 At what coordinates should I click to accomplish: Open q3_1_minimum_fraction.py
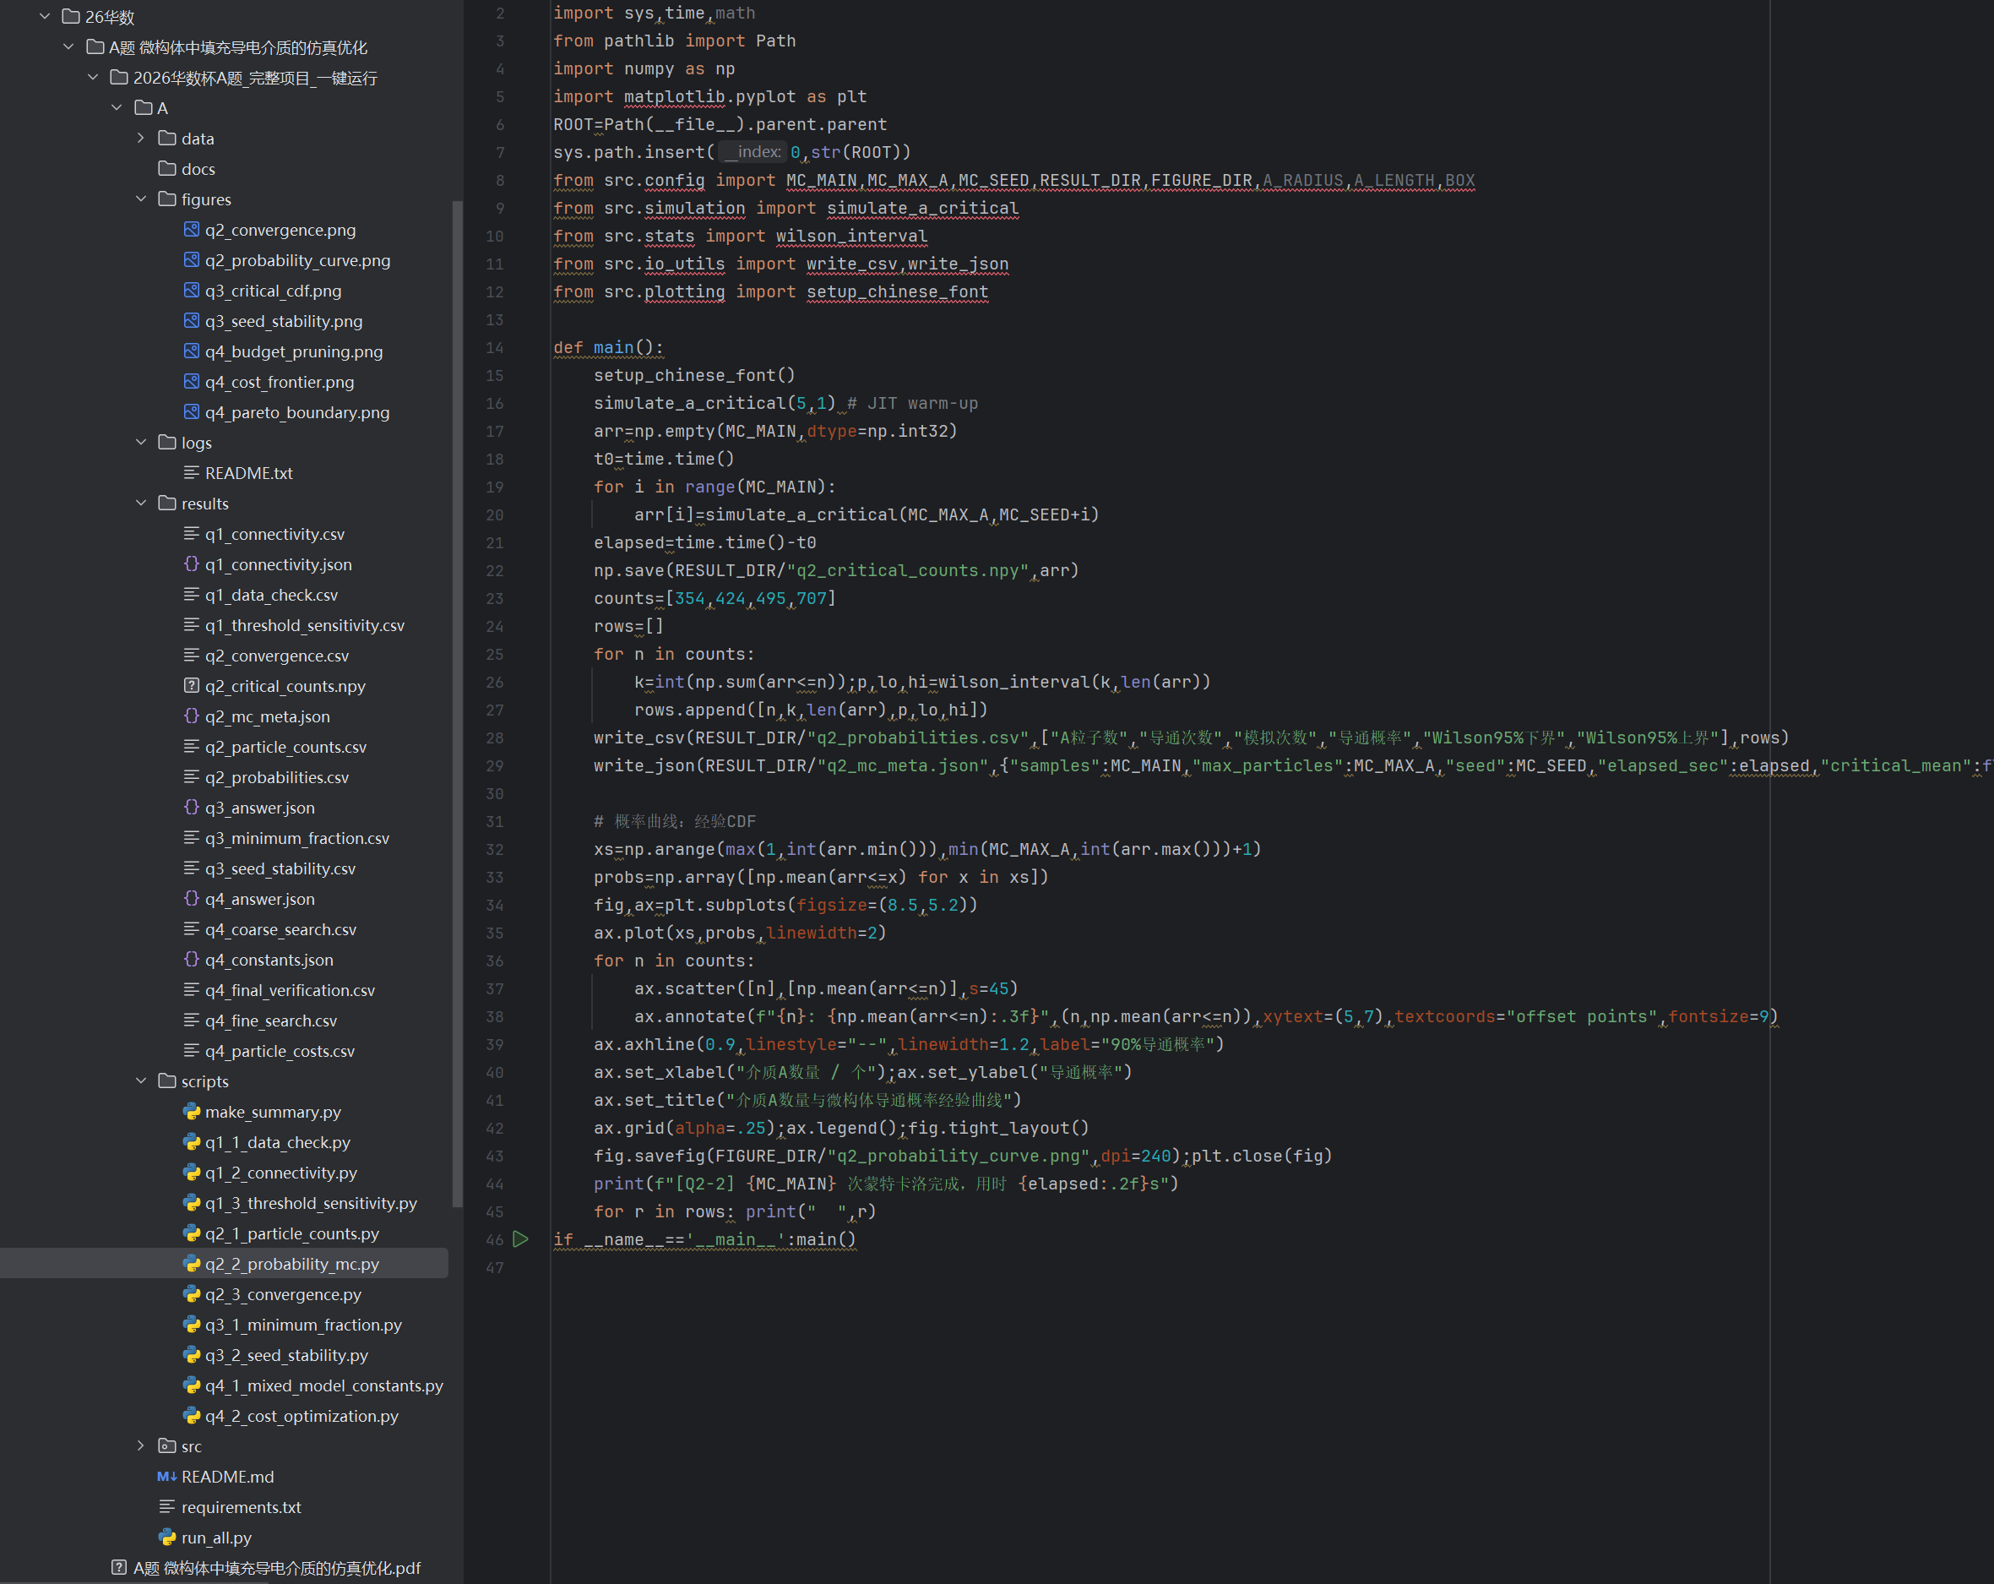pyautogui.click(x=303, y=1325)
